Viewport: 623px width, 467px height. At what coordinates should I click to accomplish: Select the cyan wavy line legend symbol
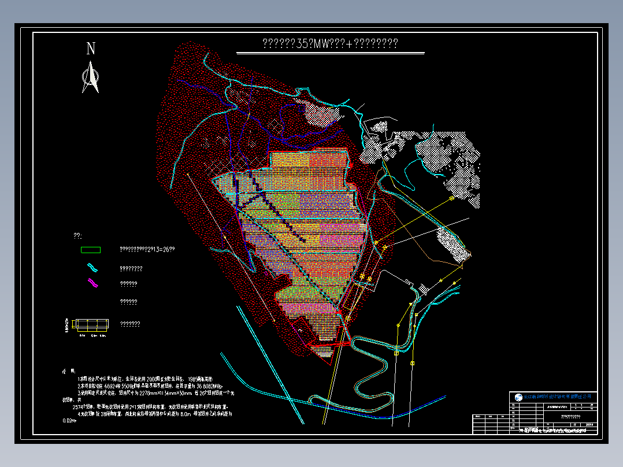point(92,268)
